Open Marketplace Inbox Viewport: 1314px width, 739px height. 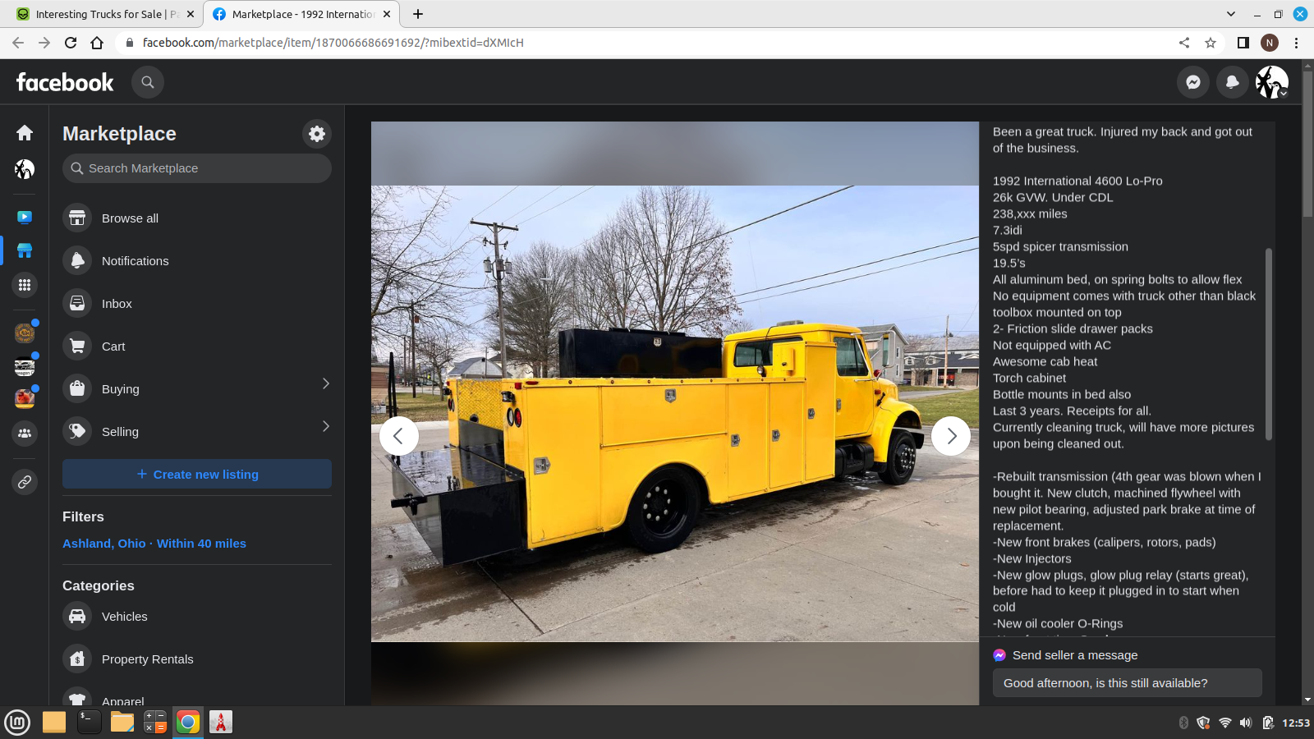click(197, 303)
